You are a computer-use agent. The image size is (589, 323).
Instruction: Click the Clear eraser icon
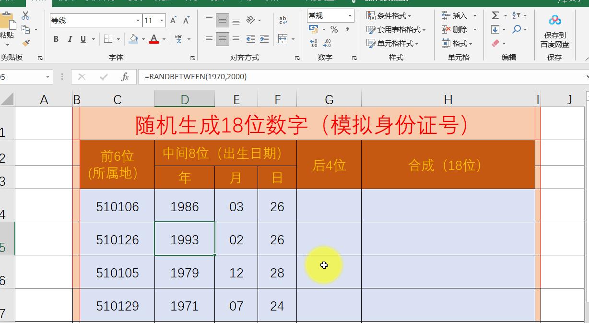click(495, 43)
